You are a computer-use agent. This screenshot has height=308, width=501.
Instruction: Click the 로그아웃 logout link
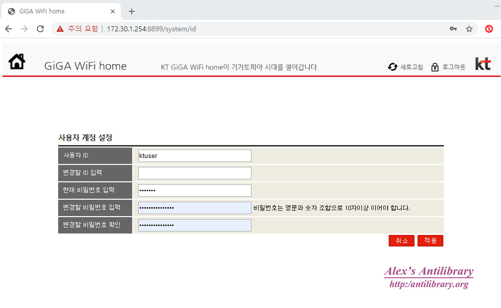[x=454, y=67]
